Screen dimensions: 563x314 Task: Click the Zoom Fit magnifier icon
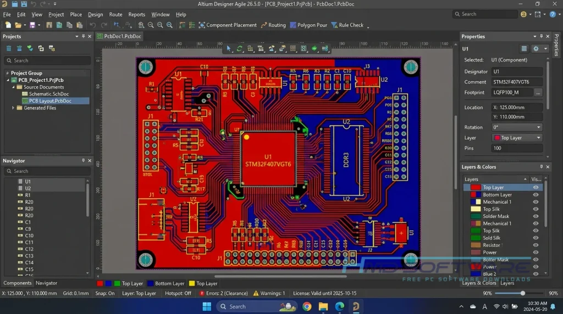[x=169, y=25]
